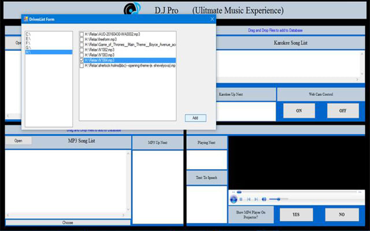Click the Karokee Up Next label

[x=231, y=94]
